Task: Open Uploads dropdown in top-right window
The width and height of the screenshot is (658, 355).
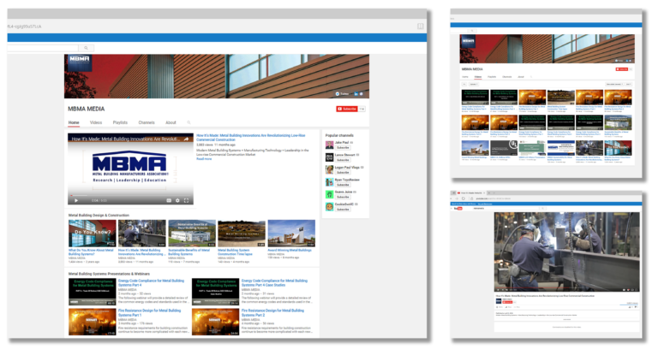Action: click(x=473, y=84)
